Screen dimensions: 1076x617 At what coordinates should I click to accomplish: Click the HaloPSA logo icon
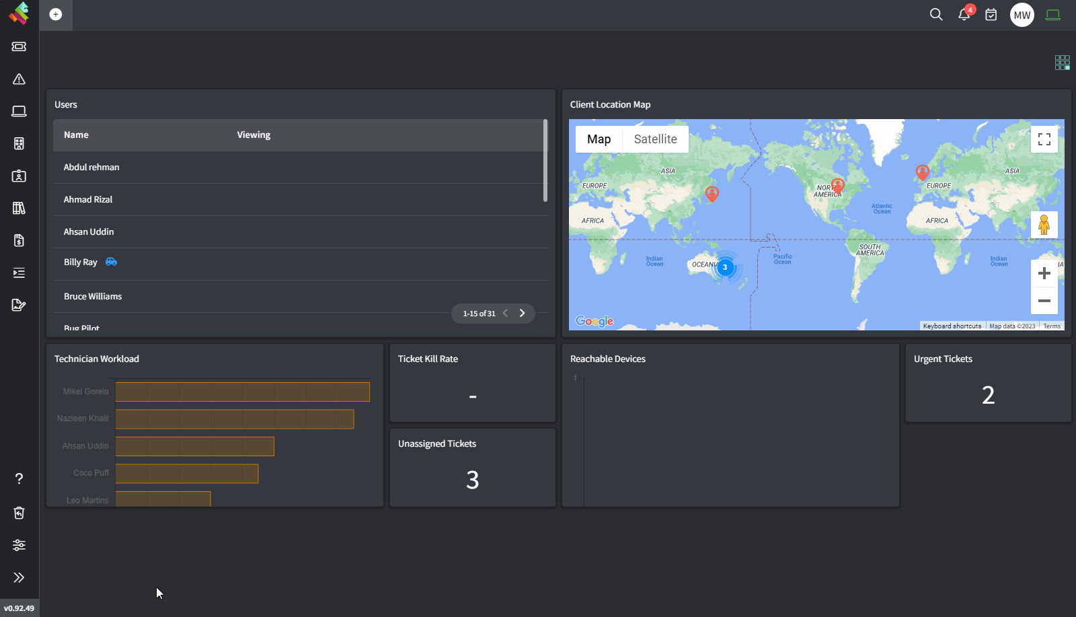tap(19, 13)
